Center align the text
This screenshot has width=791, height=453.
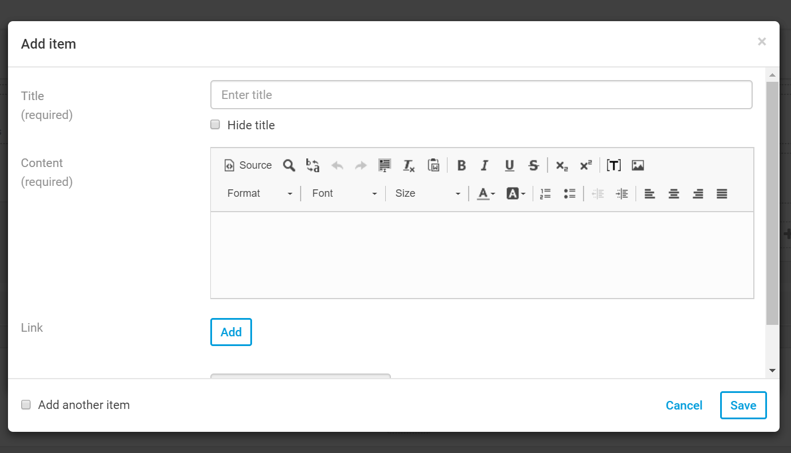(x=674, y=193)
